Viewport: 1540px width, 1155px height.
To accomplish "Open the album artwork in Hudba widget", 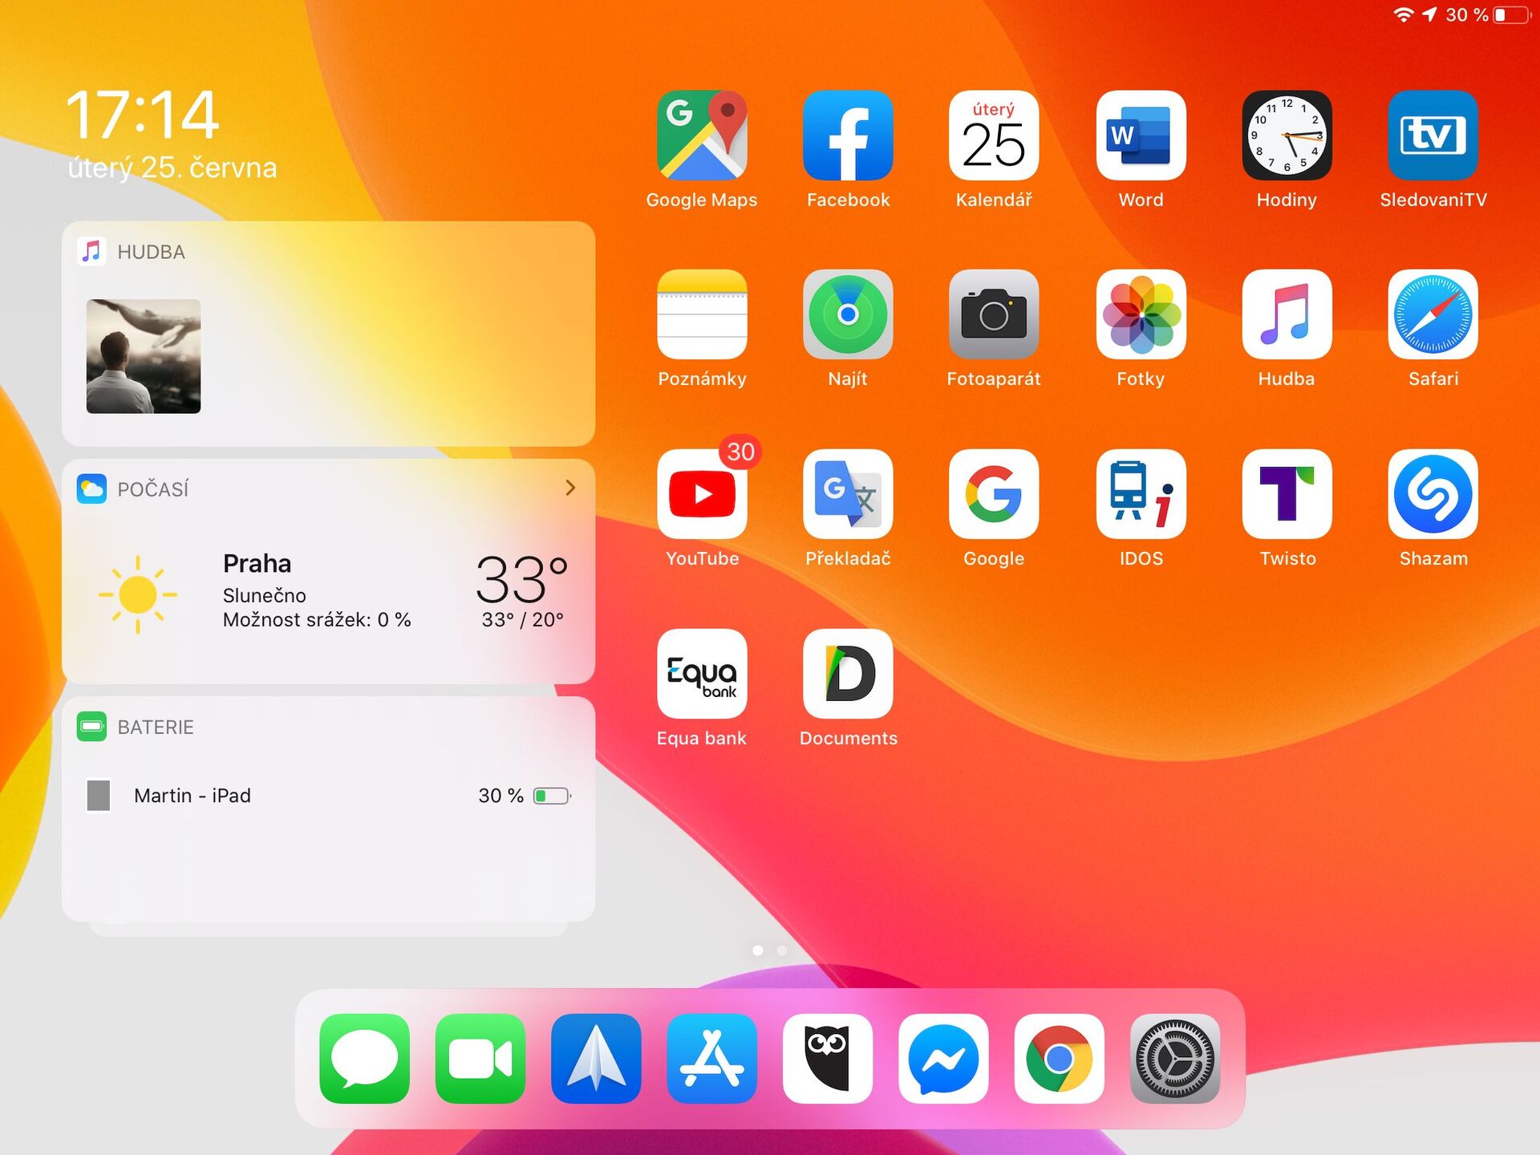I will pyautogui.click(x=144, y=355).
